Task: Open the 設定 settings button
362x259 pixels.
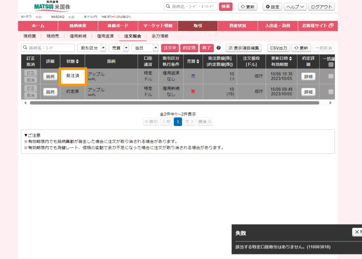Action: click(x=273, y=7)
